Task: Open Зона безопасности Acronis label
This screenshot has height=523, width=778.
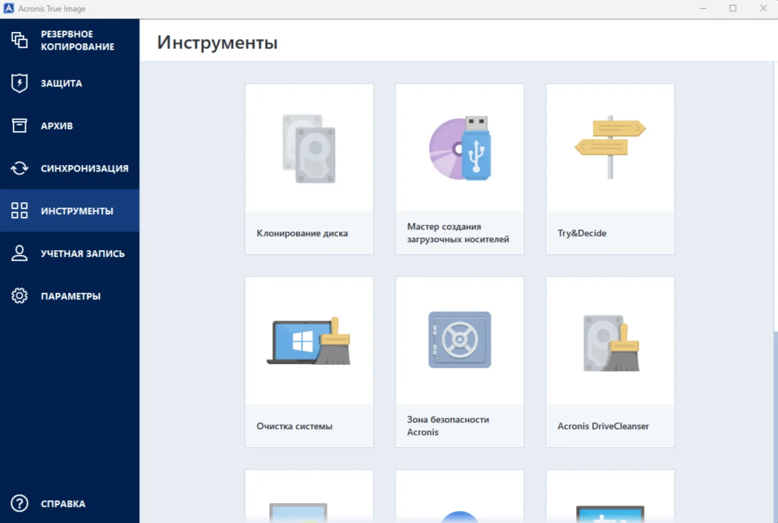Action: point(448,426)
